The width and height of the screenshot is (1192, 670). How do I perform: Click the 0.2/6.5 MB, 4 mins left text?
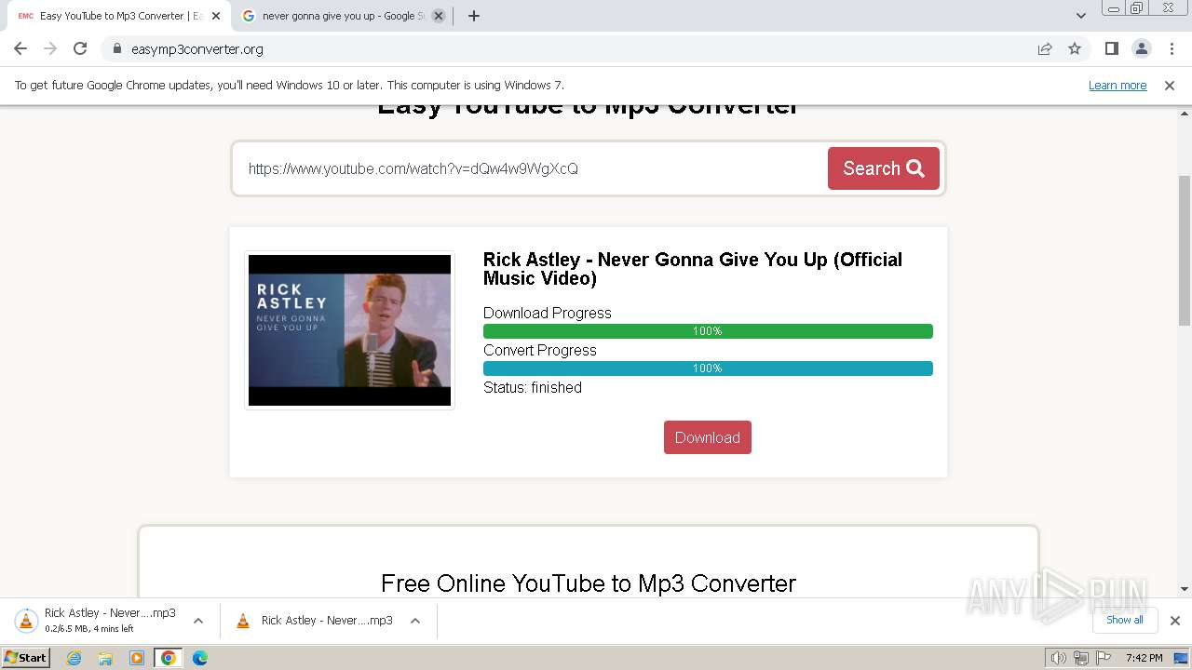tap(89, 629)
